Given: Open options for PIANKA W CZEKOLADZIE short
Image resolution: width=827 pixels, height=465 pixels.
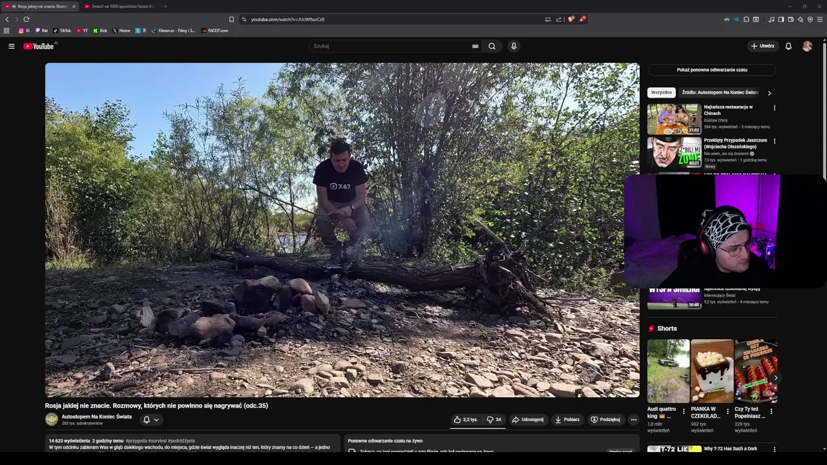Looking at the screenshot, I should [x=728, y=411].
